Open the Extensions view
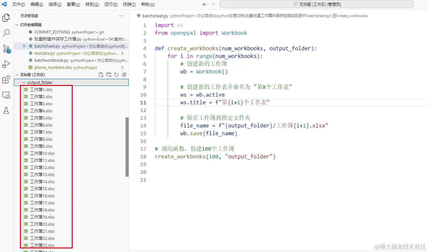The width and height of the screenshot is (428, 252). pos(6,79)
